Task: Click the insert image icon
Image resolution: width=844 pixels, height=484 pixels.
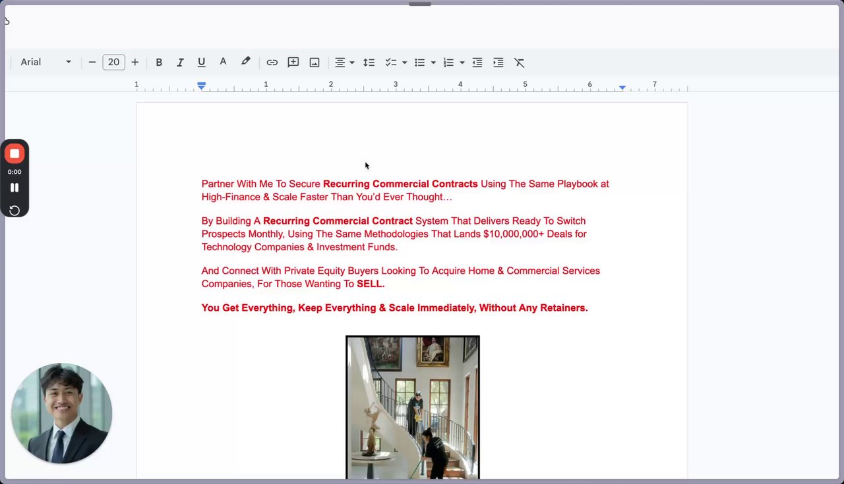Action: point(315,63)
